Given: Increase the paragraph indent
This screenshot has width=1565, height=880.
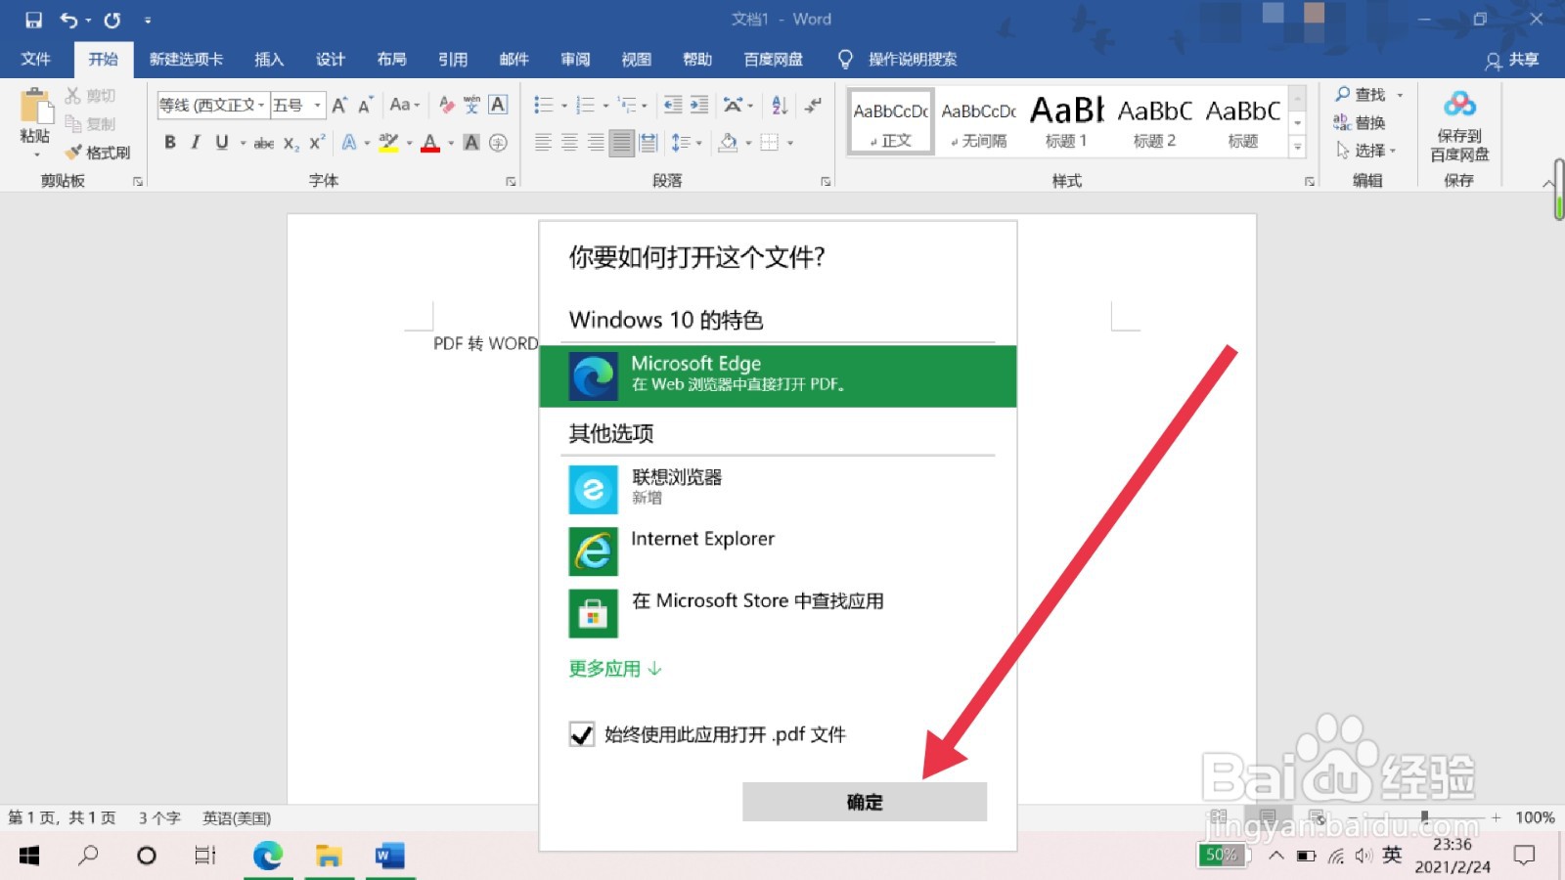Looking at the screenshot, I should pos(699,105).
